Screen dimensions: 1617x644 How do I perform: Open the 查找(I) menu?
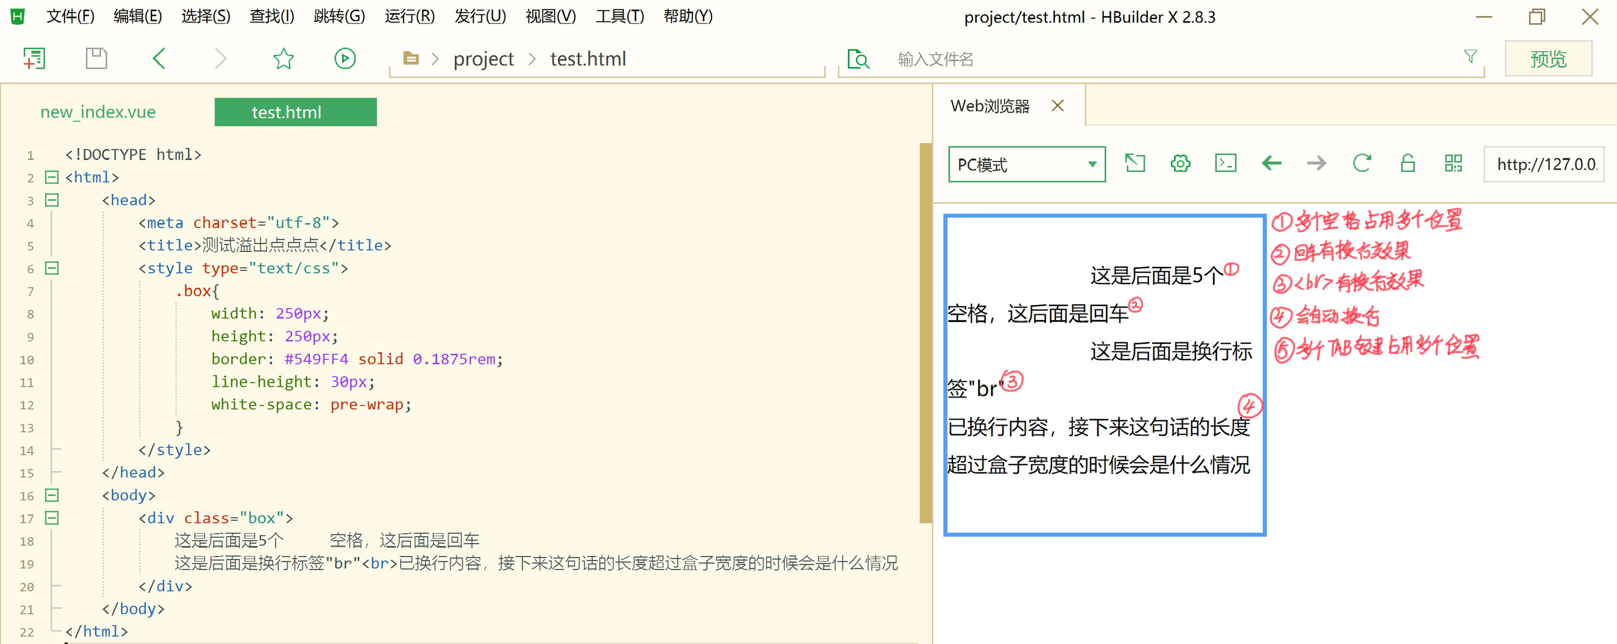(272, 16)
